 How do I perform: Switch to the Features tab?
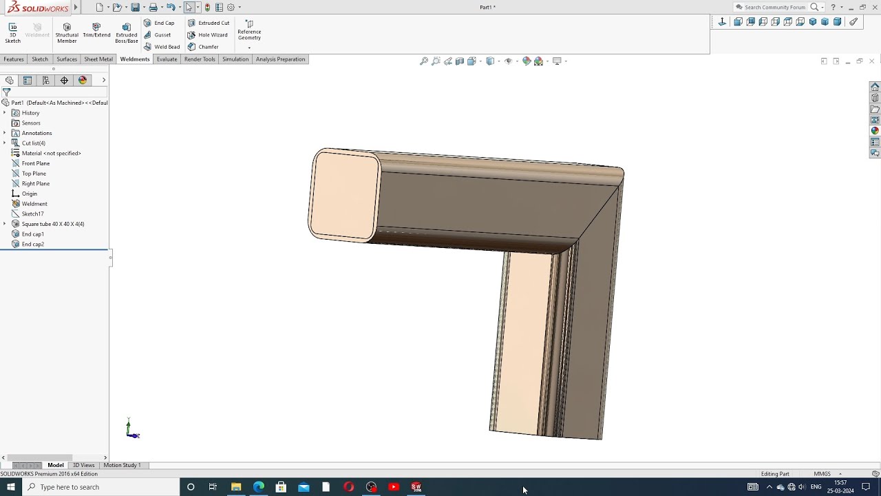(14, 59)
